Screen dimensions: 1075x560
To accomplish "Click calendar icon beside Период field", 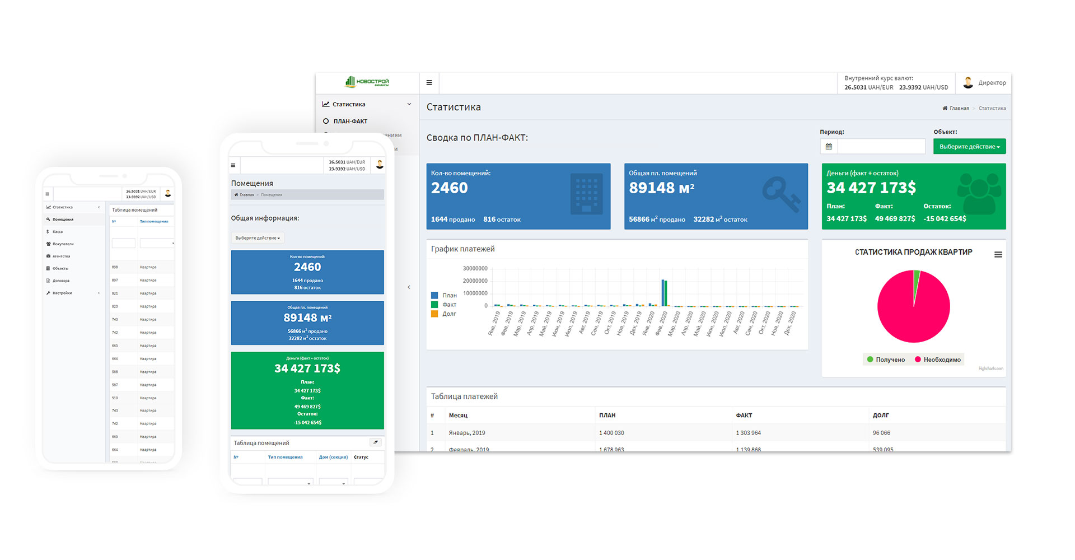I will 829,146.
